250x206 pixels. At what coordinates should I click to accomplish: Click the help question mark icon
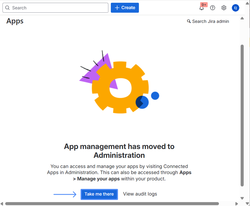pos(213,8)
